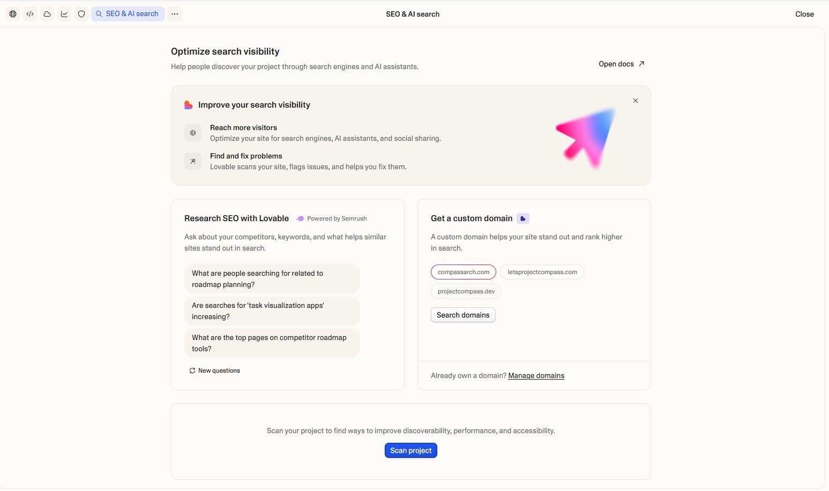
Task: Start the Scan project button
Action: 411,450
